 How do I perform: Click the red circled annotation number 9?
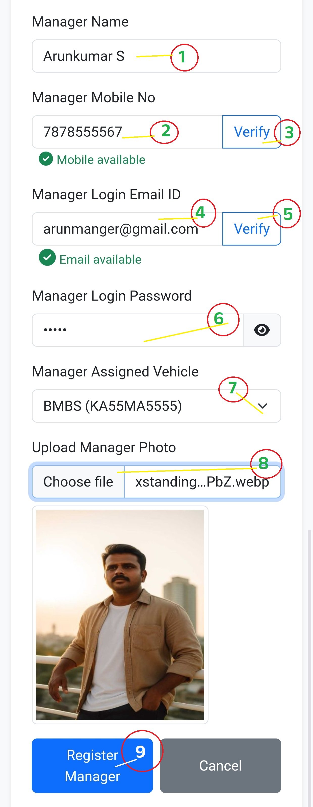tap(142, 751)
